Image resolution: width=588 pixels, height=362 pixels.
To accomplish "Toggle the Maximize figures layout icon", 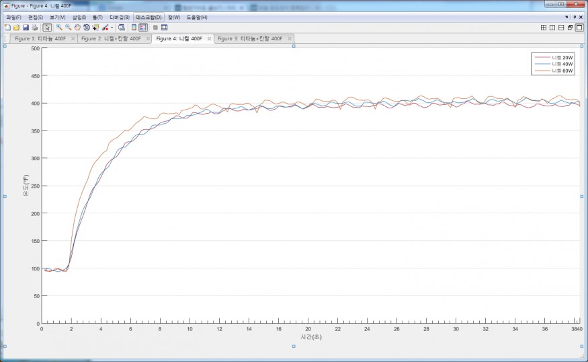I will [579, 28].
